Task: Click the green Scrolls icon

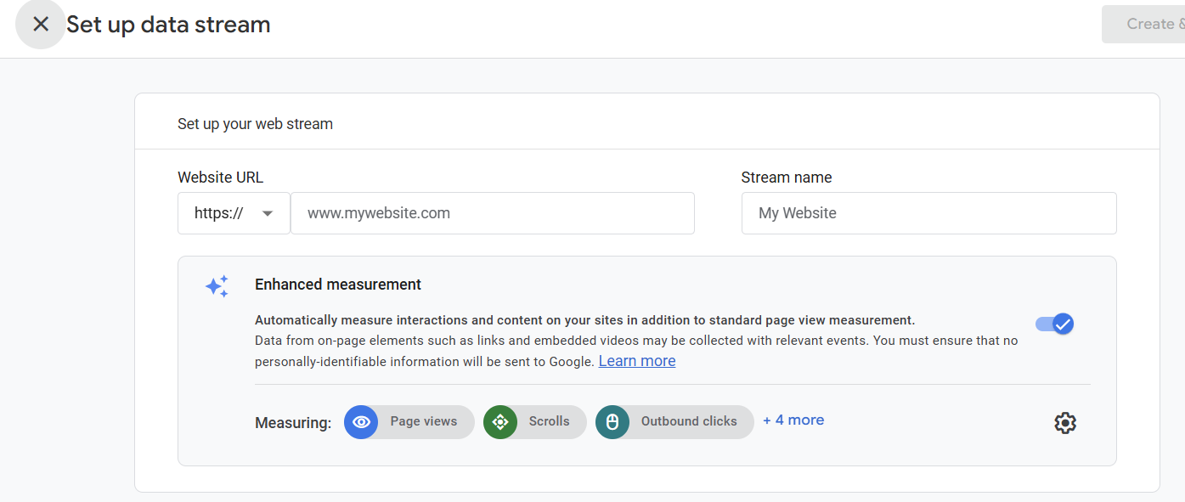Action: click(x=500, y=422)
